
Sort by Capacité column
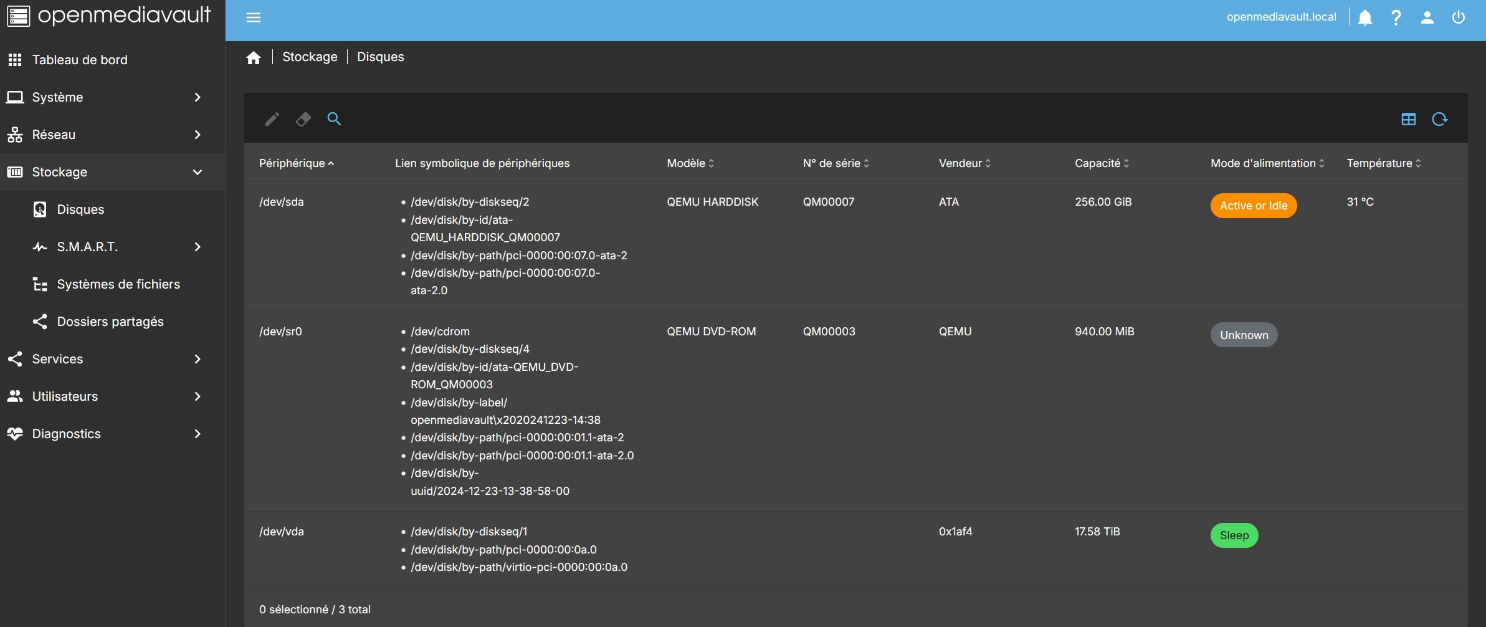click(x=1102, y=163)
